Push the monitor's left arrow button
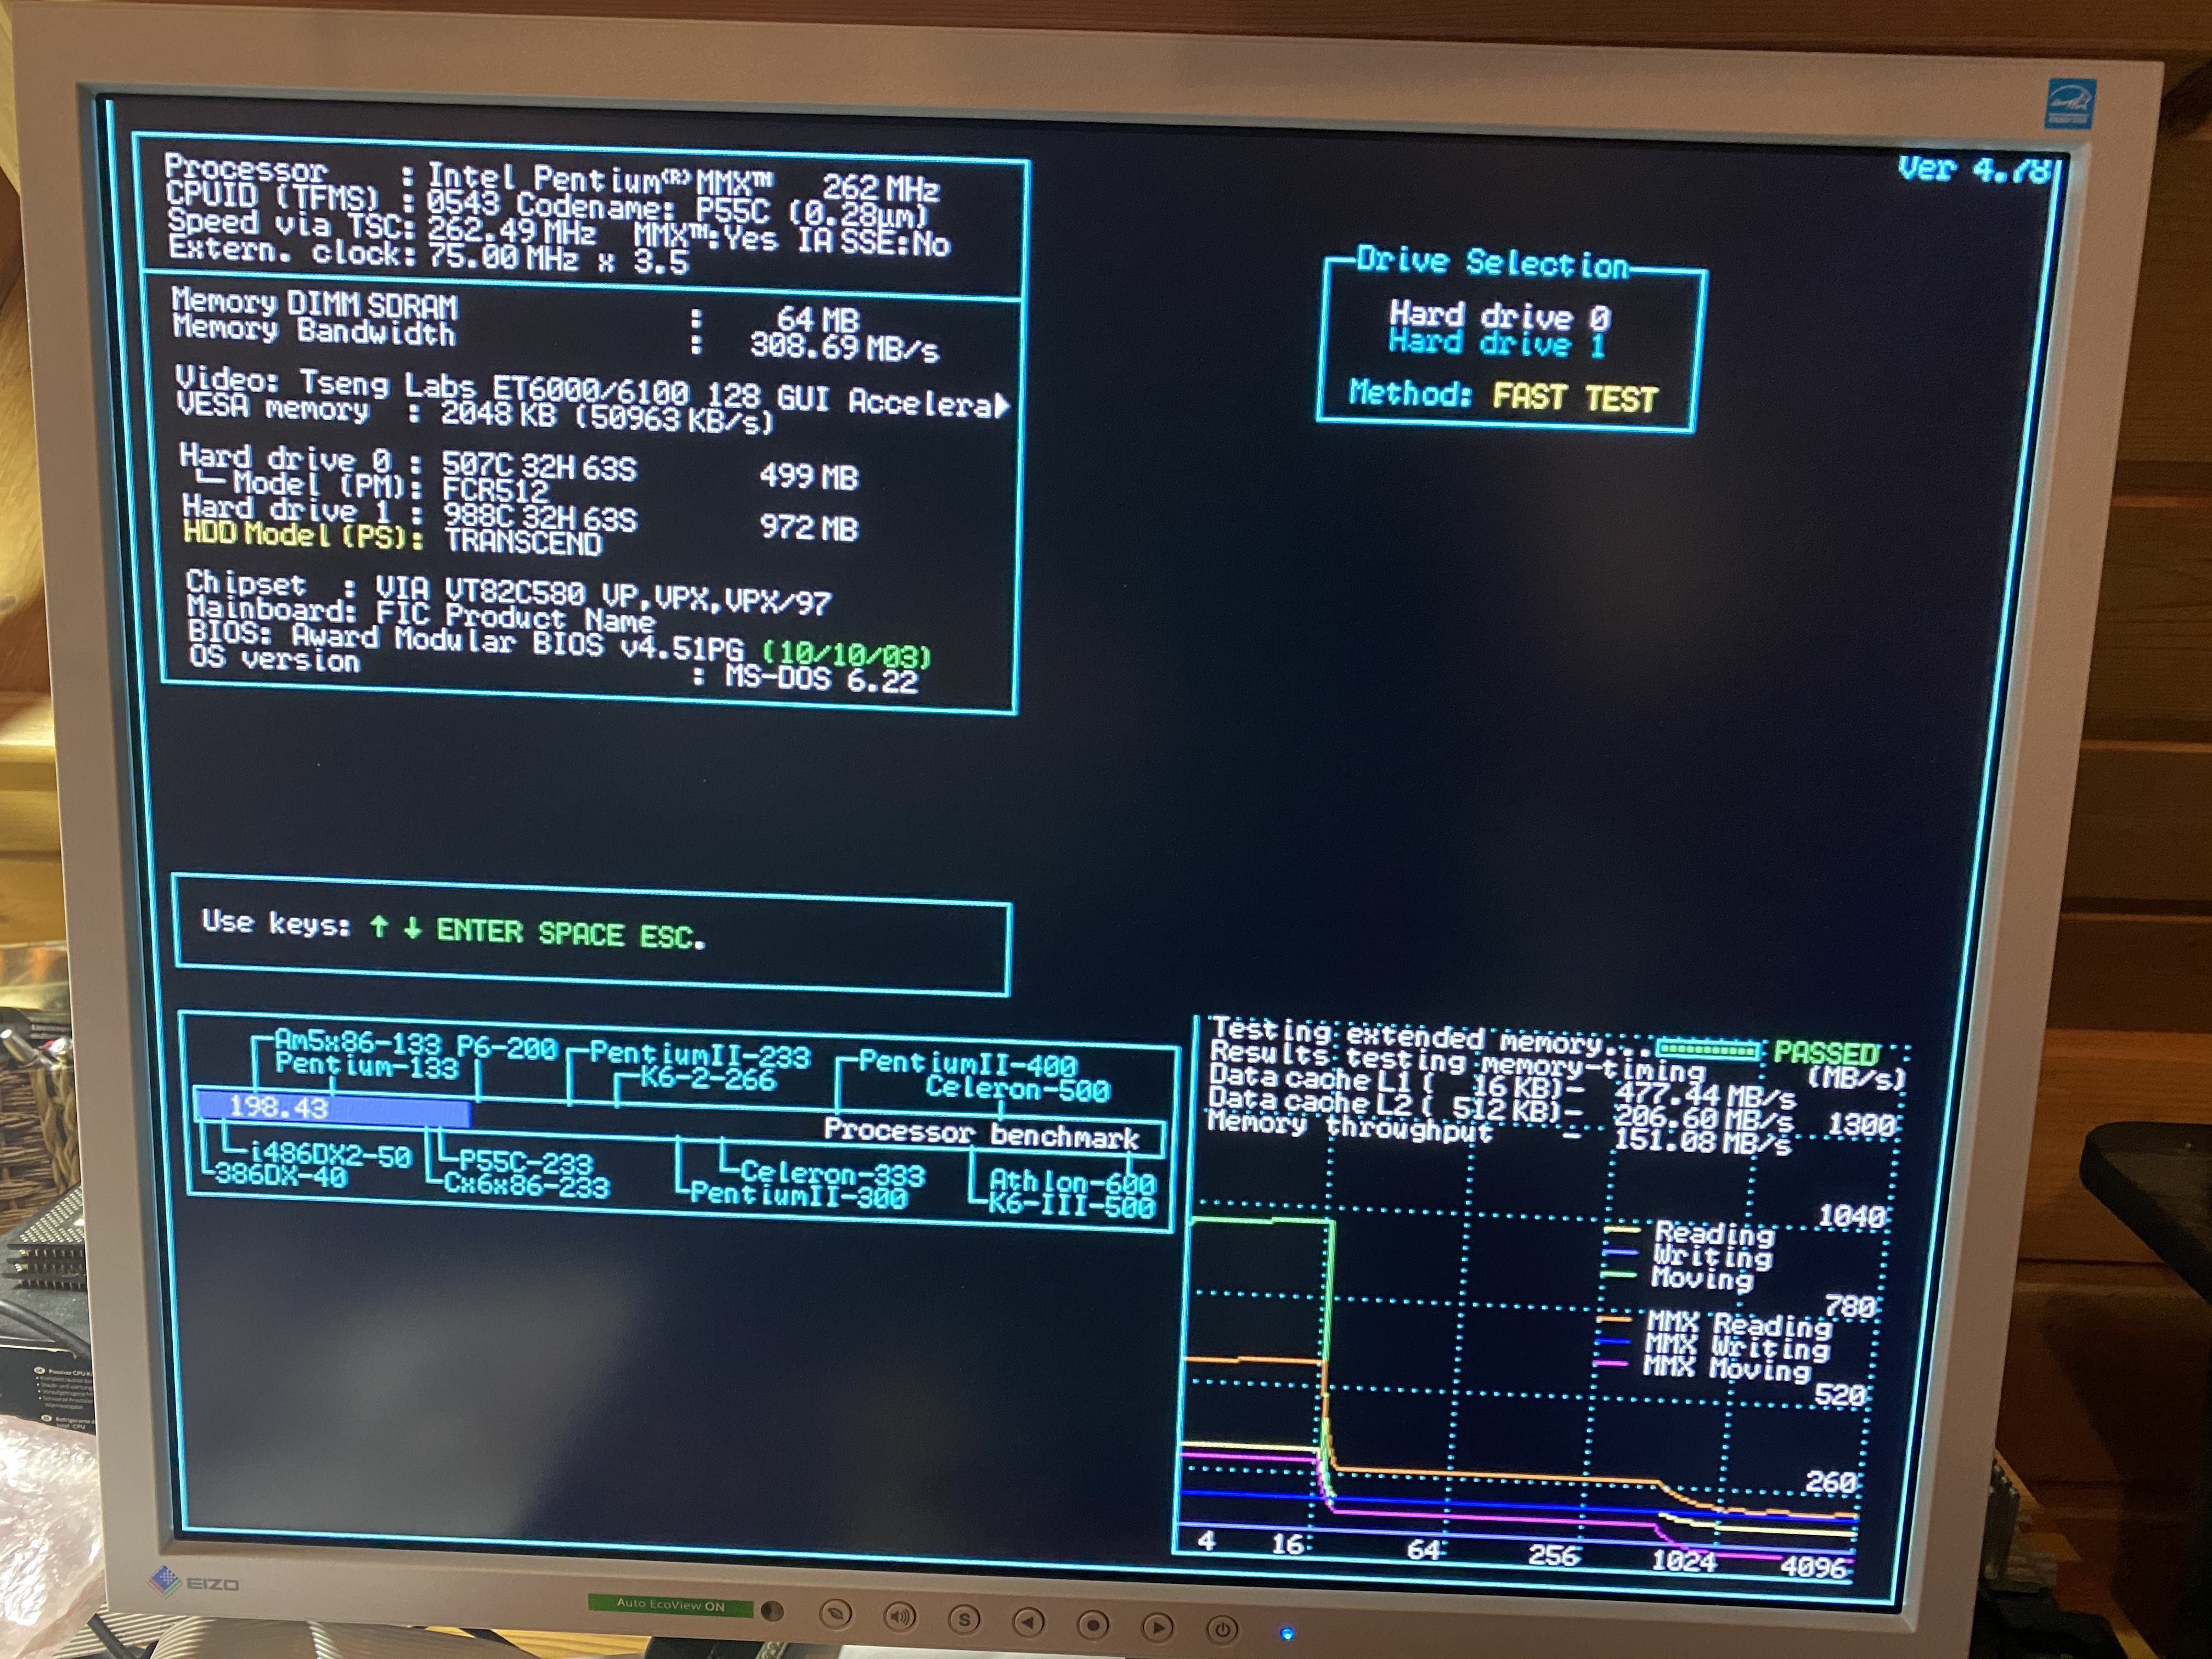The width and height of the screenshot is (2212, 1659). click(1029, 1622)
